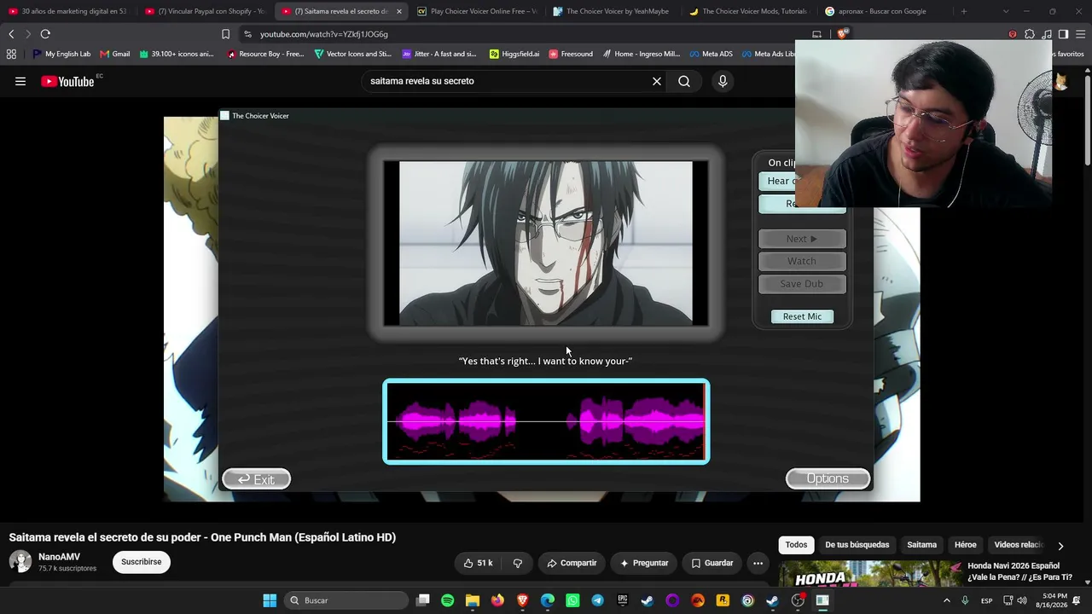Show hidden system tray icons chevron

[946, 600]
